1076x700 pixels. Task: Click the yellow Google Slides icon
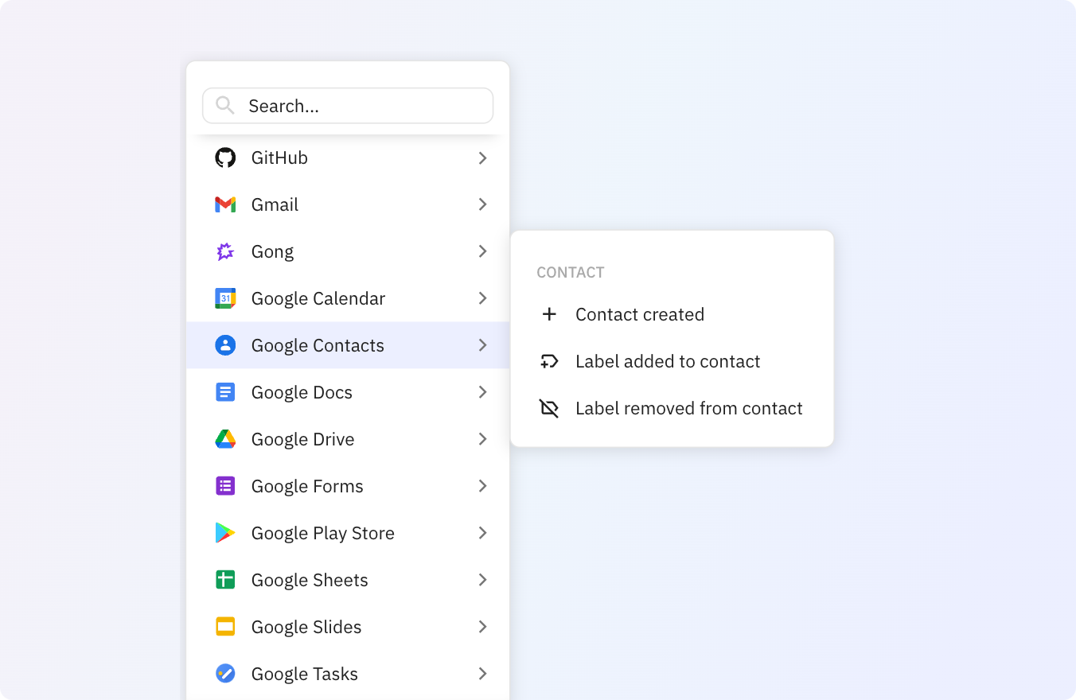pyautogui.click(x=225, y=627)
